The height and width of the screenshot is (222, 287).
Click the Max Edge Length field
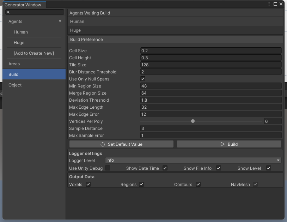pos(211,107)
